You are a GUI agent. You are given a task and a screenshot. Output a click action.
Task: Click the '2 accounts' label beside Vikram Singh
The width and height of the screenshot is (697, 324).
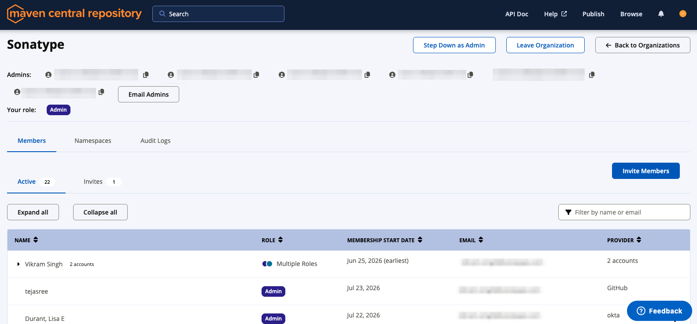click(x=82, y=264)
